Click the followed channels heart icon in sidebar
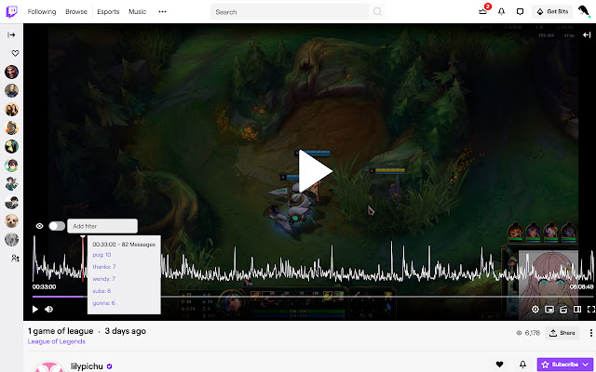The height and width of the screenshot is (372, 596). click(15, 53)
